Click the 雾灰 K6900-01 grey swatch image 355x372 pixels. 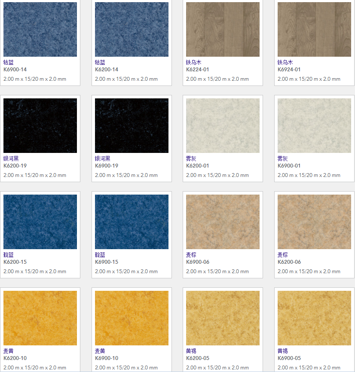pos(314,125)
